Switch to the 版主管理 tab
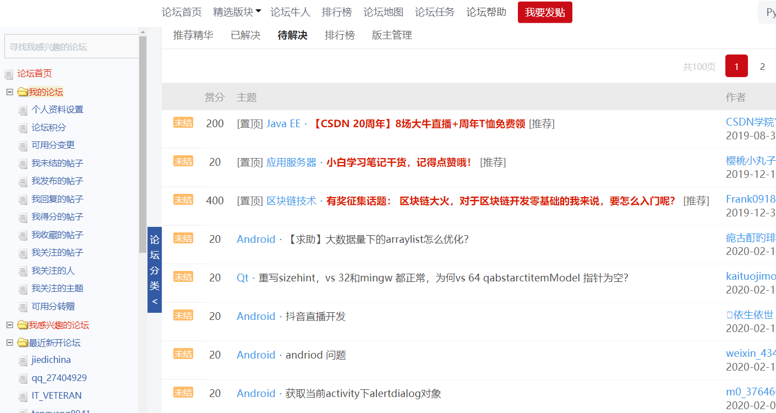 392,35
